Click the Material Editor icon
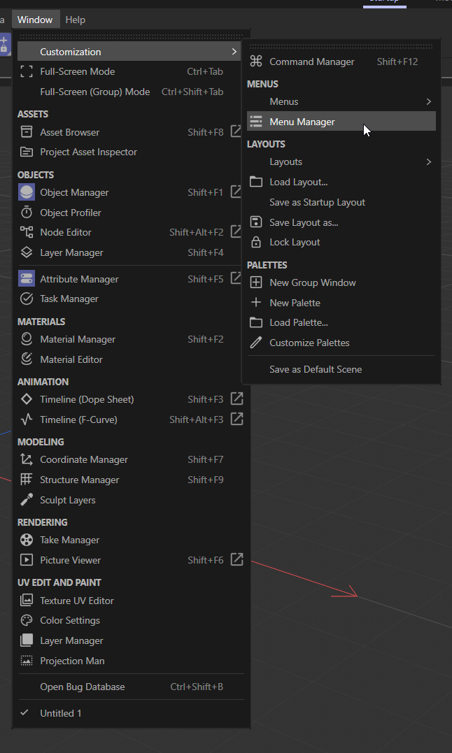Viewport: 452px width, 753px height. 27,359
